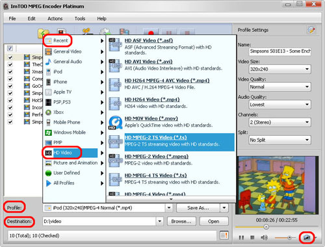
Task: Open the log icon beside status bar
Action: tap(224, 235)
